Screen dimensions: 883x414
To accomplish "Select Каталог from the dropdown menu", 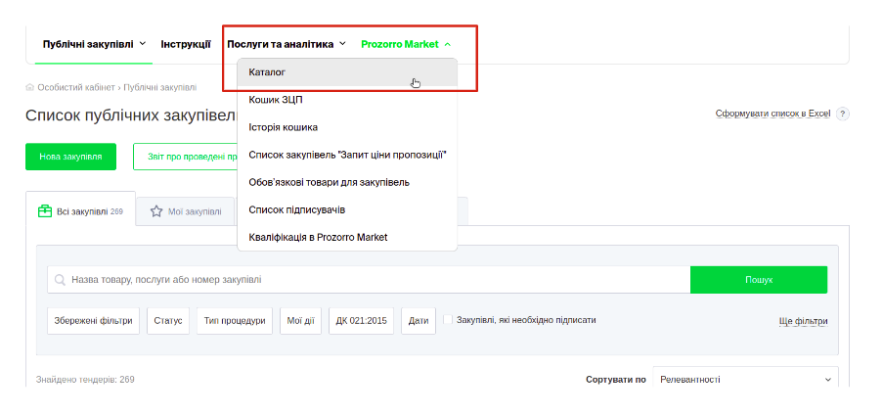I will [x=267, y=72].
